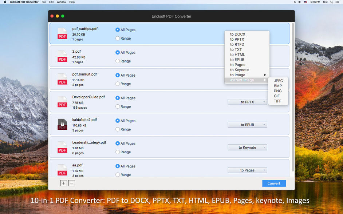The image size is (343, 214).
Task: Click the locked PDF icon for kaida1qita2.pdf
Action: (62, 125)
